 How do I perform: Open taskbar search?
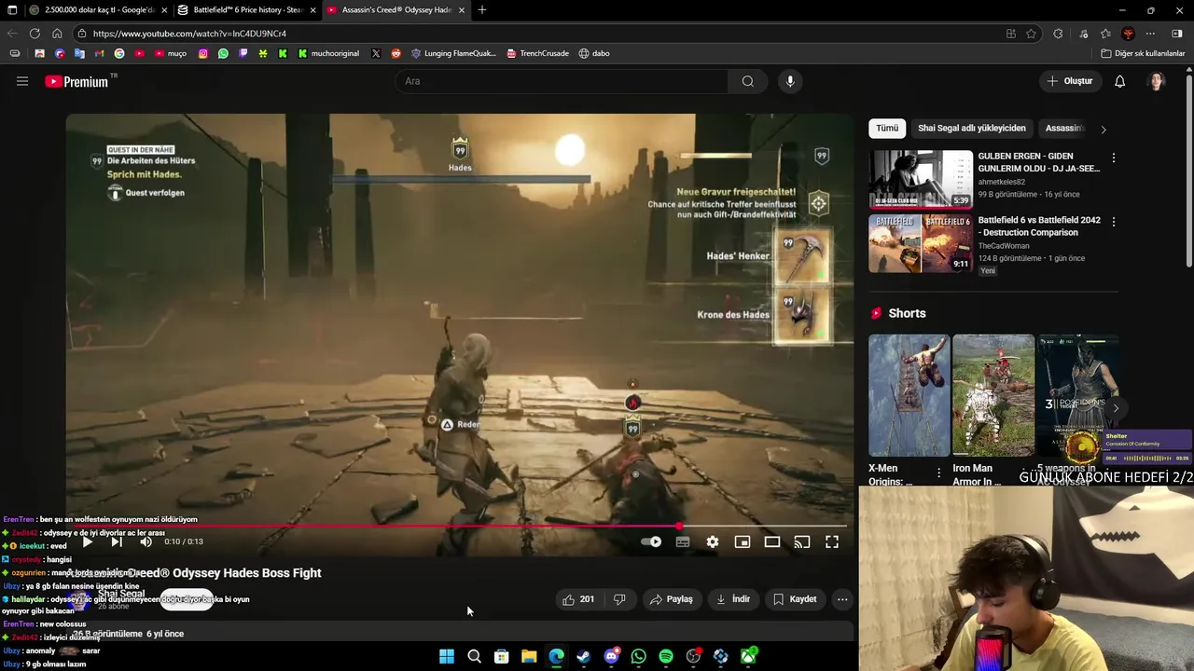coord(474,657)
